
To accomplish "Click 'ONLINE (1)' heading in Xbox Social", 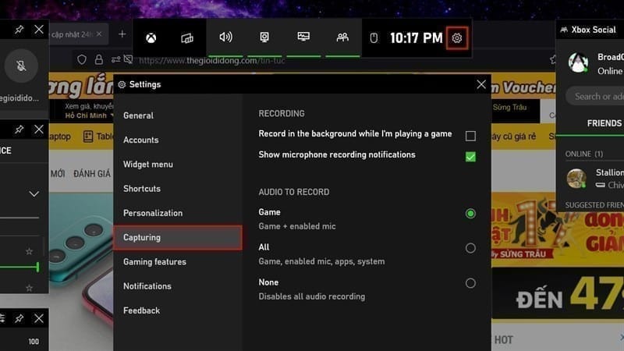I will (583, 154).
